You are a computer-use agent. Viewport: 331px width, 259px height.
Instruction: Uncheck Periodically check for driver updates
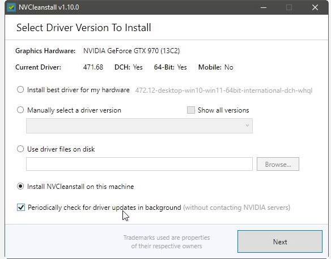pos(21,208)
